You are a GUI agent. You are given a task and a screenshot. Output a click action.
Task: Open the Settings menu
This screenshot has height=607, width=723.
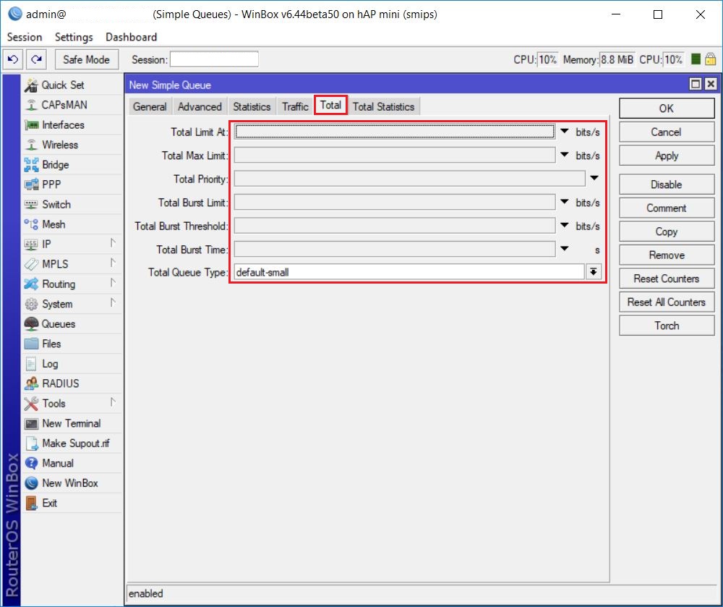point(72,37)
